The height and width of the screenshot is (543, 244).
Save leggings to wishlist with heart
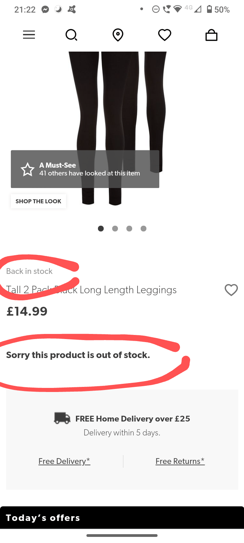coord(231,290)
